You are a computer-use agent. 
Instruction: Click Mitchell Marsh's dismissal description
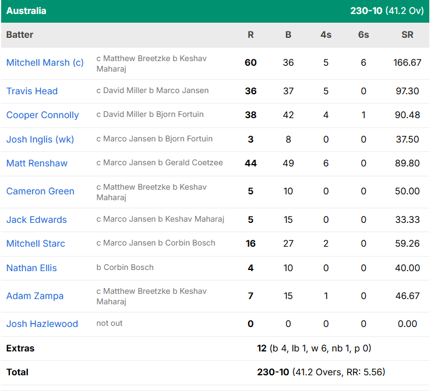click(151, 63)
